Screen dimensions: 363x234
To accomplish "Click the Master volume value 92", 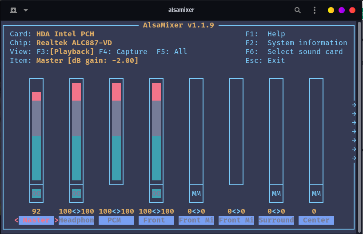I will tap(36, 211).
